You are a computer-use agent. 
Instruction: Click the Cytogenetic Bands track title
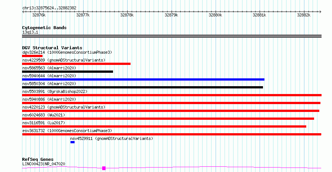click(x=44, y=28)
